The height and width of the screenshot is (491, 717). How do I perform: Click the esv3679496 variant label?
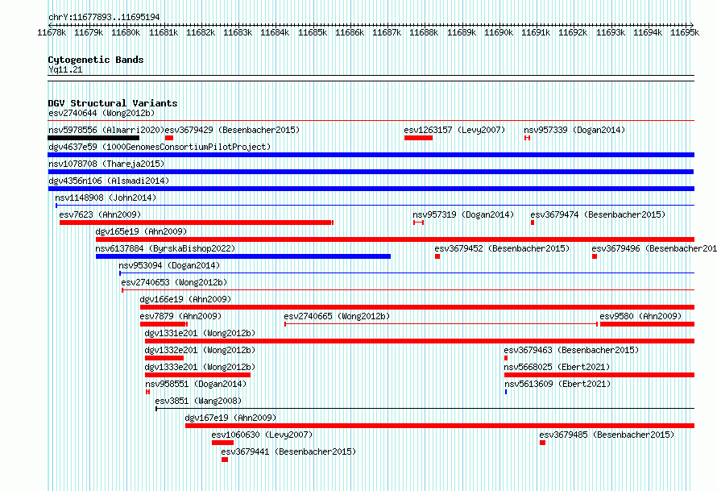click(x=654, y=248)
